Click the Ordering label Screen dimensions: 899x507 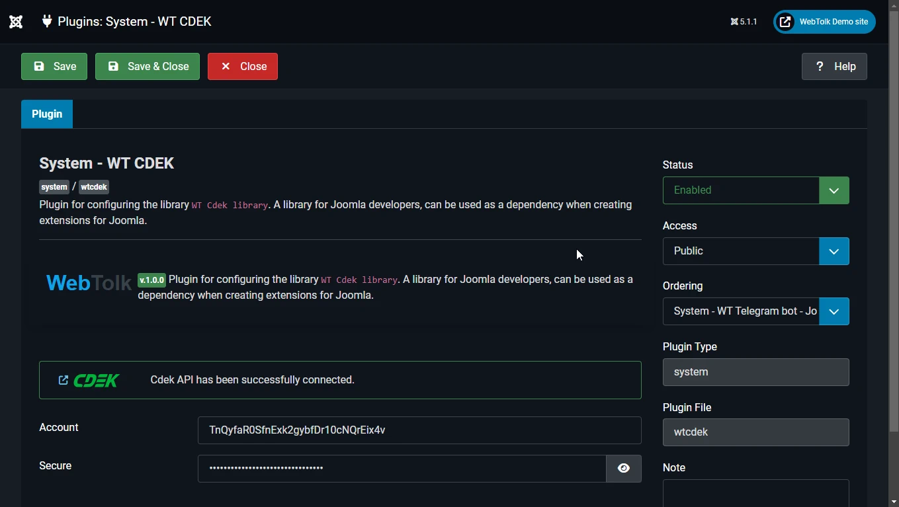pyautogui.click(x=683, y=286)
